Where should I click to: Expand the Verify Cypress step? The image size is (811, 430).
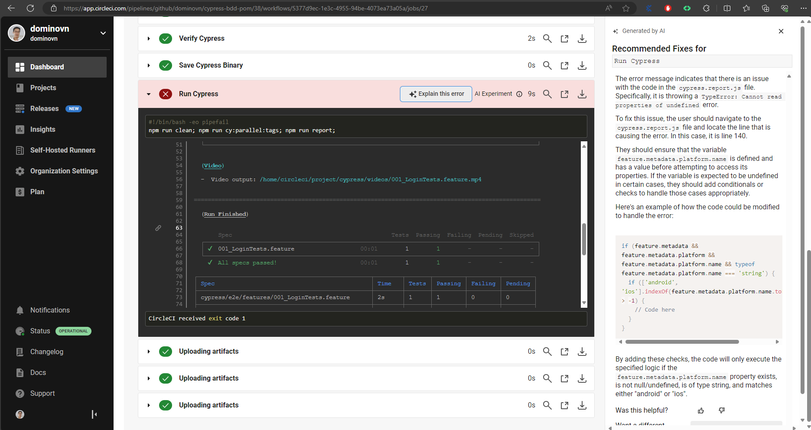[149, 39]
